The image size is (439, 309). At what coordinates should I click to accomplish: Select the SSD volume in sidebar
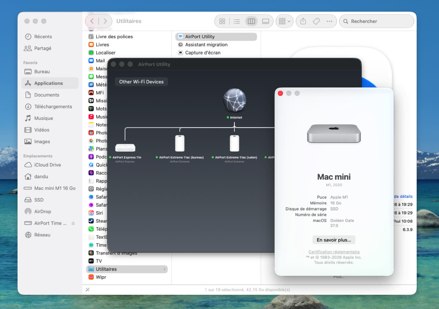pyautogui.click(x=50, y=200)
